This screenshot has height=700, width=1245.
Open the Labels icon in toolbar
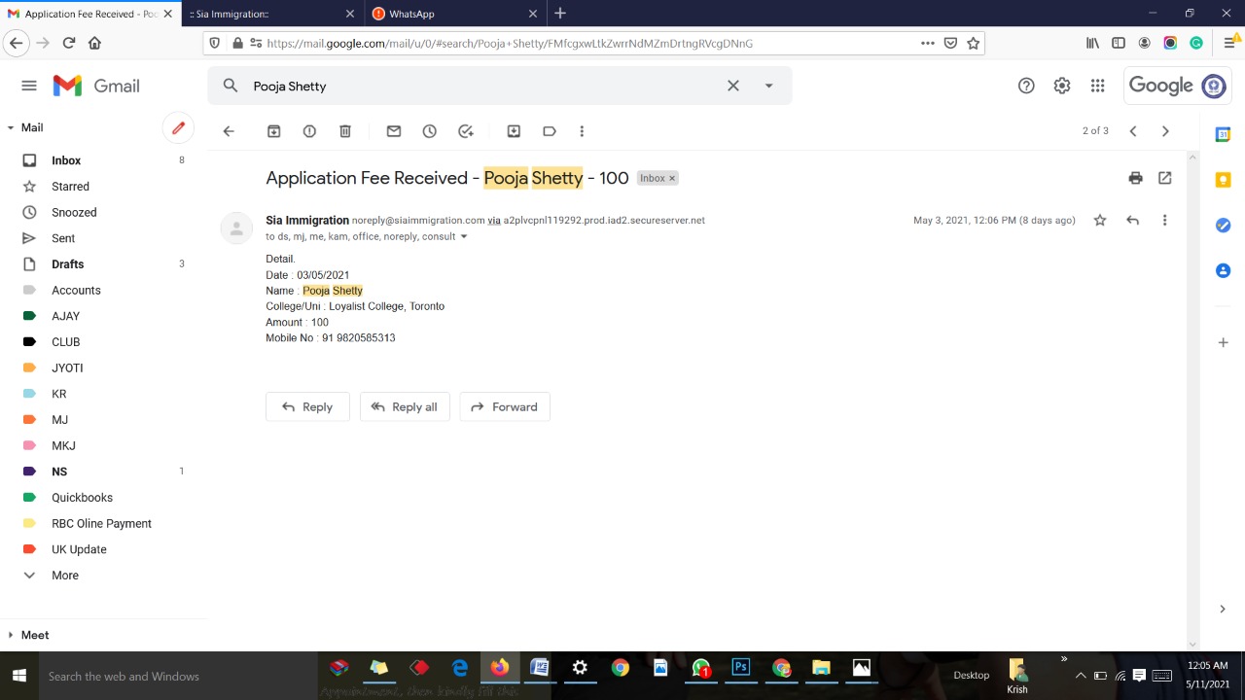(550, 131)
